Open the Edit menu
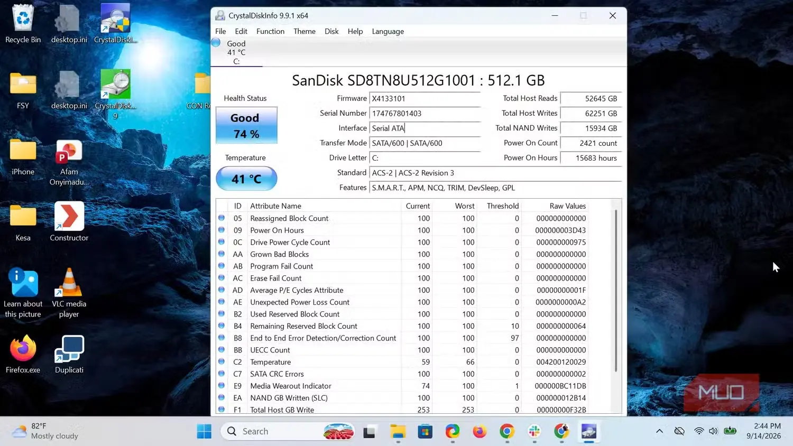This screenshot has height=446, width=793. pos(241,31)
